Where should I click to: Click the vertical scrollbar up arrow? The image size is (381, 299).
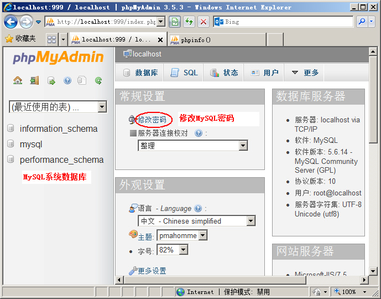click(373, 51)
